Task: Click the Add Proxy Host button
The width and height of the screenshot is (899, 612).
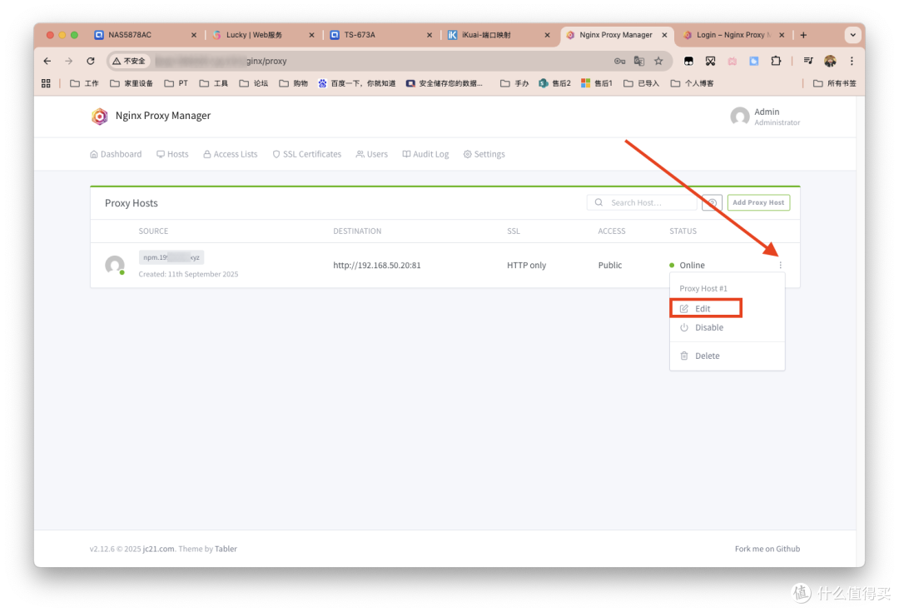Action: (758, 202)
